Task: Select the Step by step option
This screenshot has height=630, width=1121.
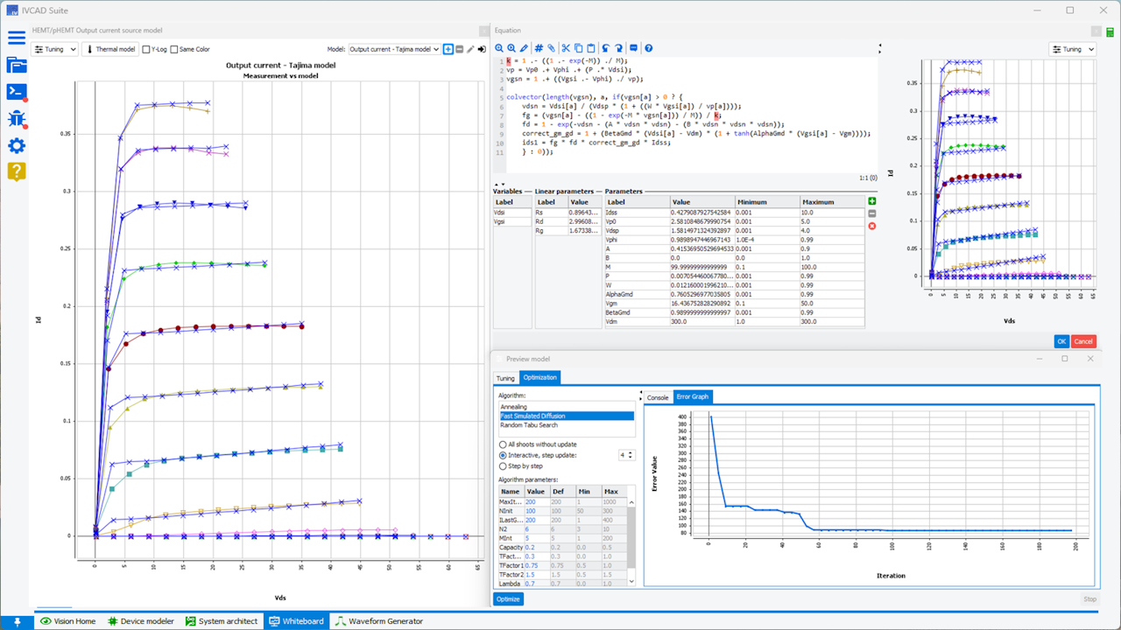Action: point(520,465)
